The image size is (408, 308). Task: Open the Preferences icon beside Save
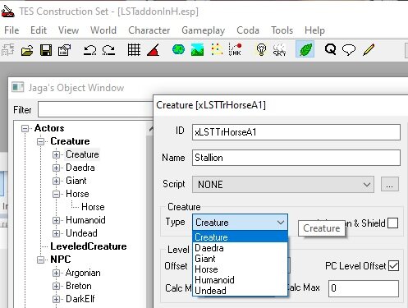[64, 50]
